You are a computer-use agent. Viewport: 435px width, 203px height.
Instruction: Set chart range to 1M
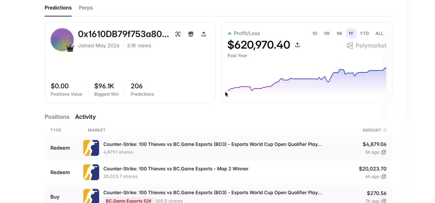click(x=339, y=34)
